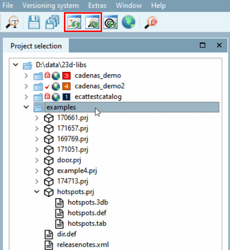This screenshot has height=250, width=230.
Task: Select example4.prj in the tree
Action: pyautogui.click(x=77, y=171)
